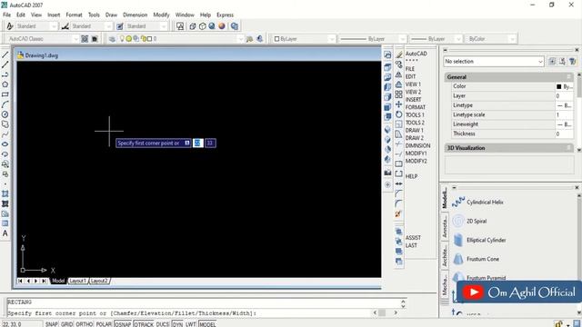The height and width of the screenshot is (327, 582).
Task: Switch to Layout2 tab
Action: (x=99, y=281)
